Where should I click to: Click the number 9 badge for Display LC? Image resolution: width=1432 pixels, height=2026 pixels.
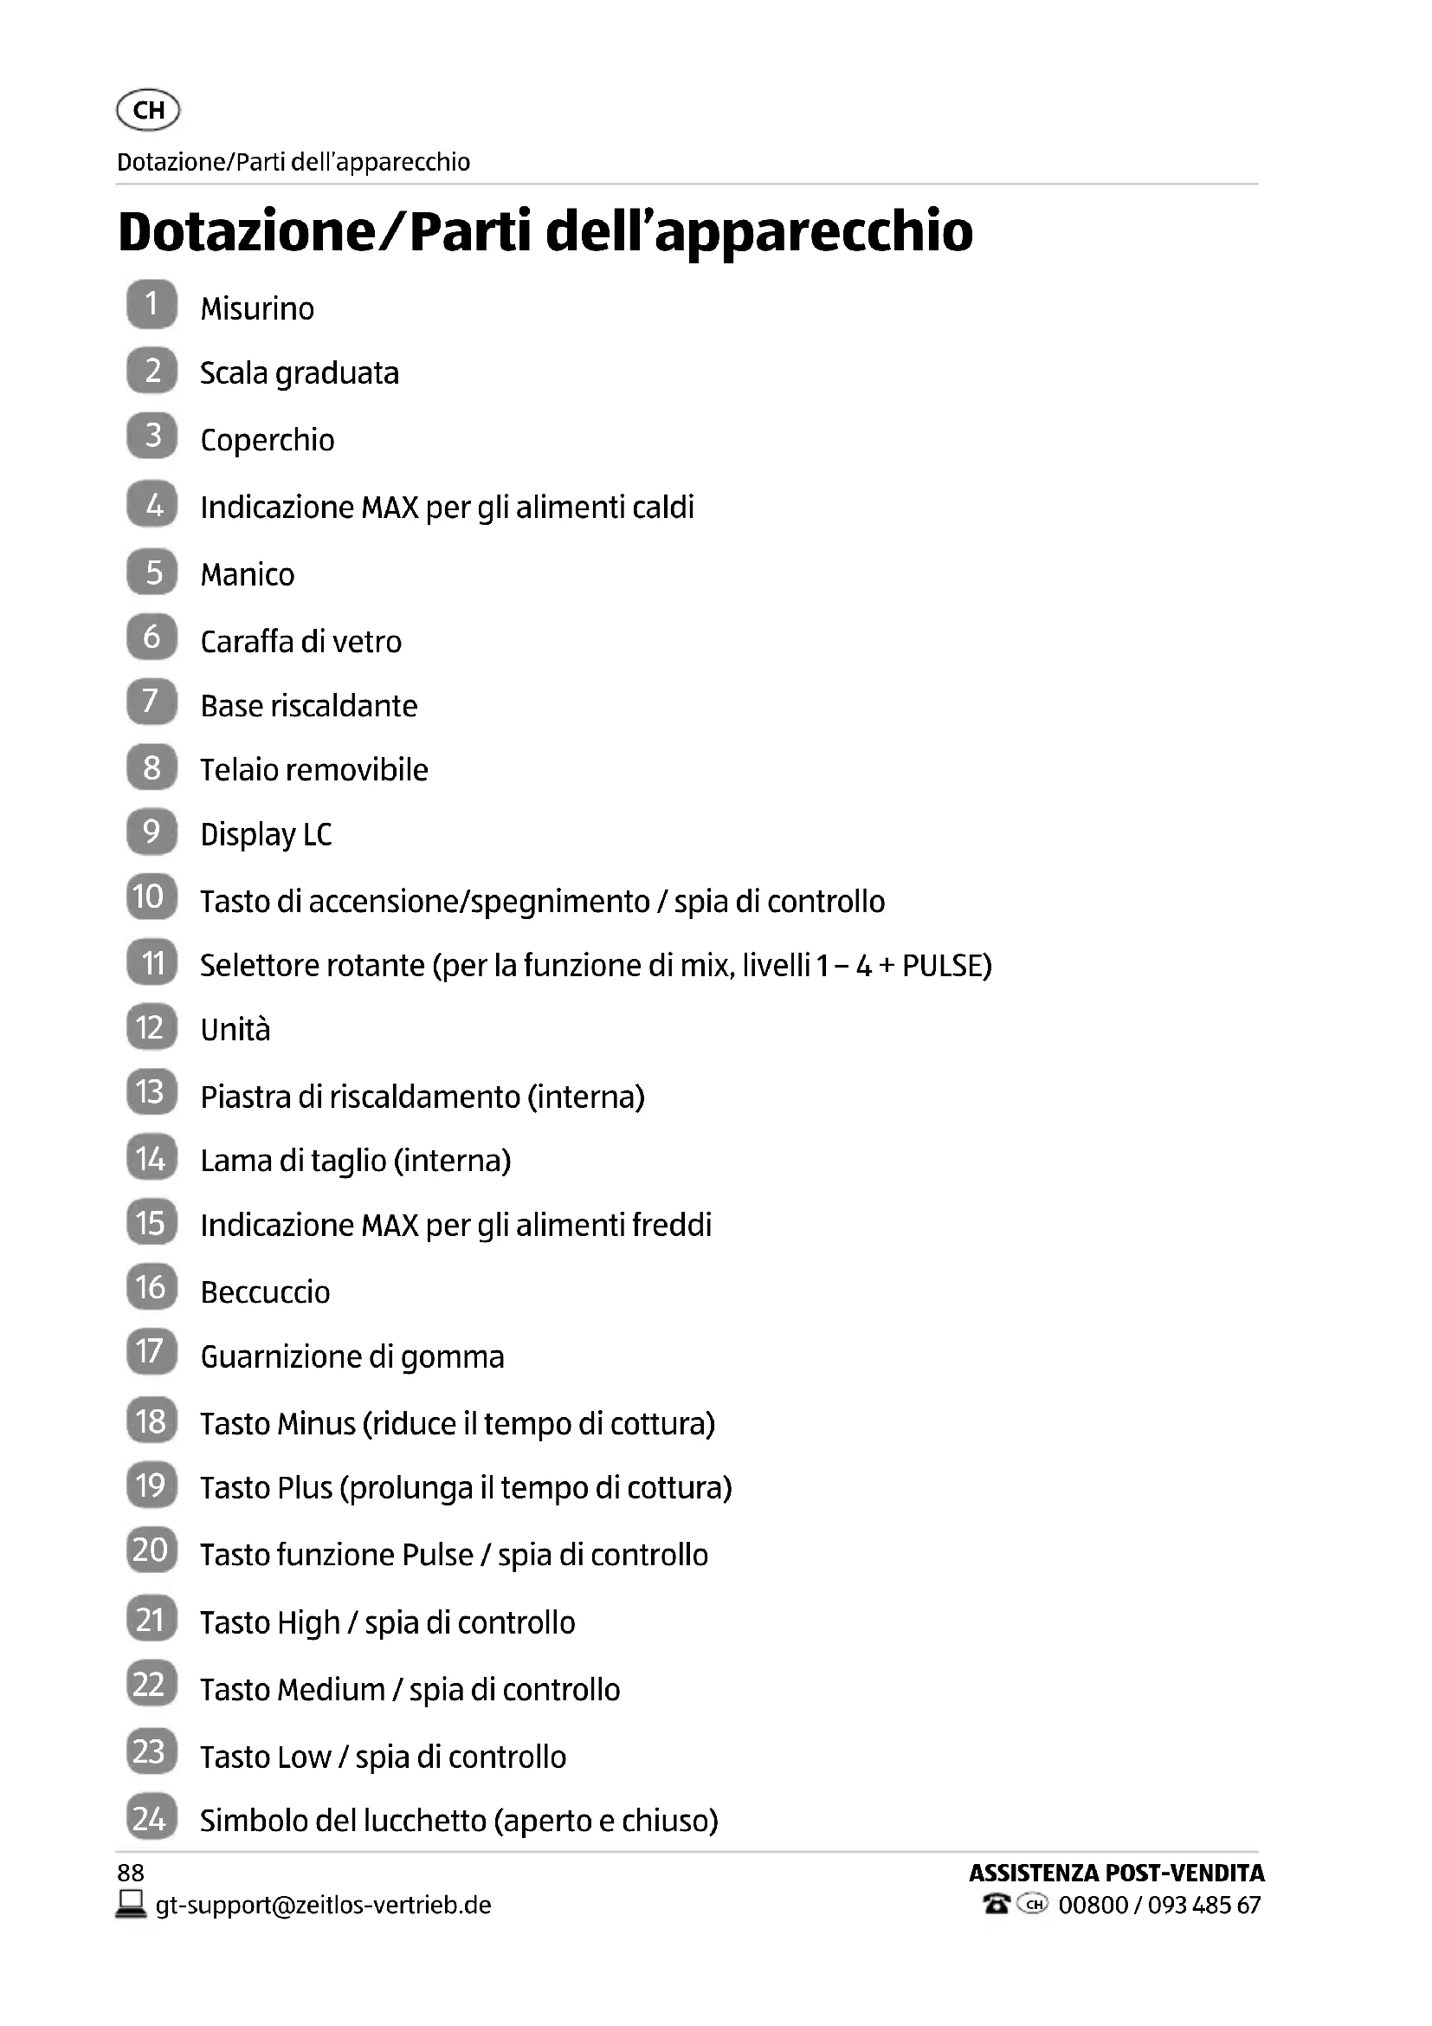(x=152, y=832)
